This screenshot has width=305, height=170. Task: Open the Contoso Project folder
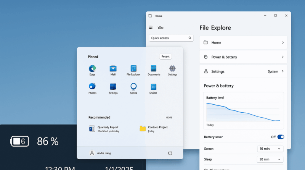tap(154, 129)
